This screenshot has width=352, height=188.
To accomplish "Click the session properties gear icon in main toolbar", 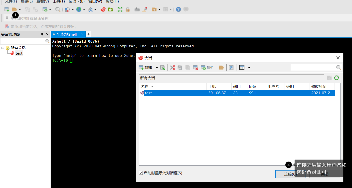I will [45, 9].
